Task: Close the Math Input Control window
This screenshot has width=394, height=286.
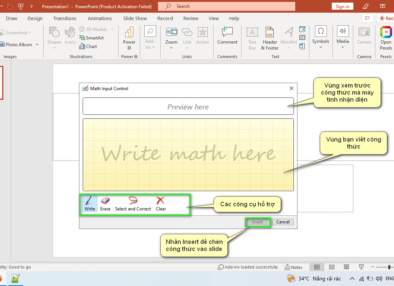Action: (291, 88)
